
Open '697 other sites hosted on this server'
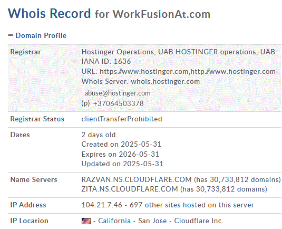tap(192, 205)
